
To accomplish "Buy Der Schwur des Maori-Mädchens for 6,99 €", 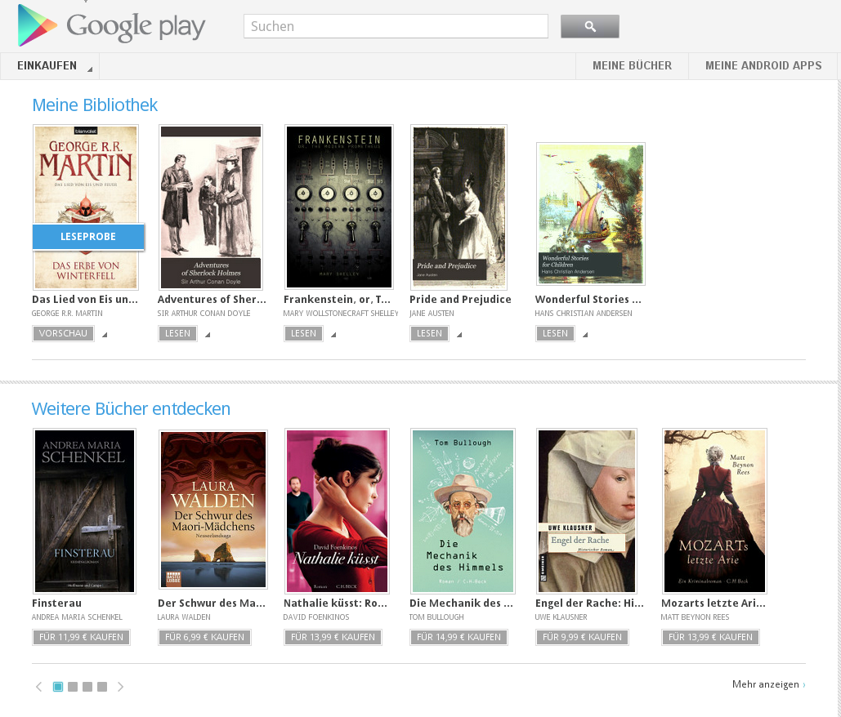I will click(x=204, y=637).
